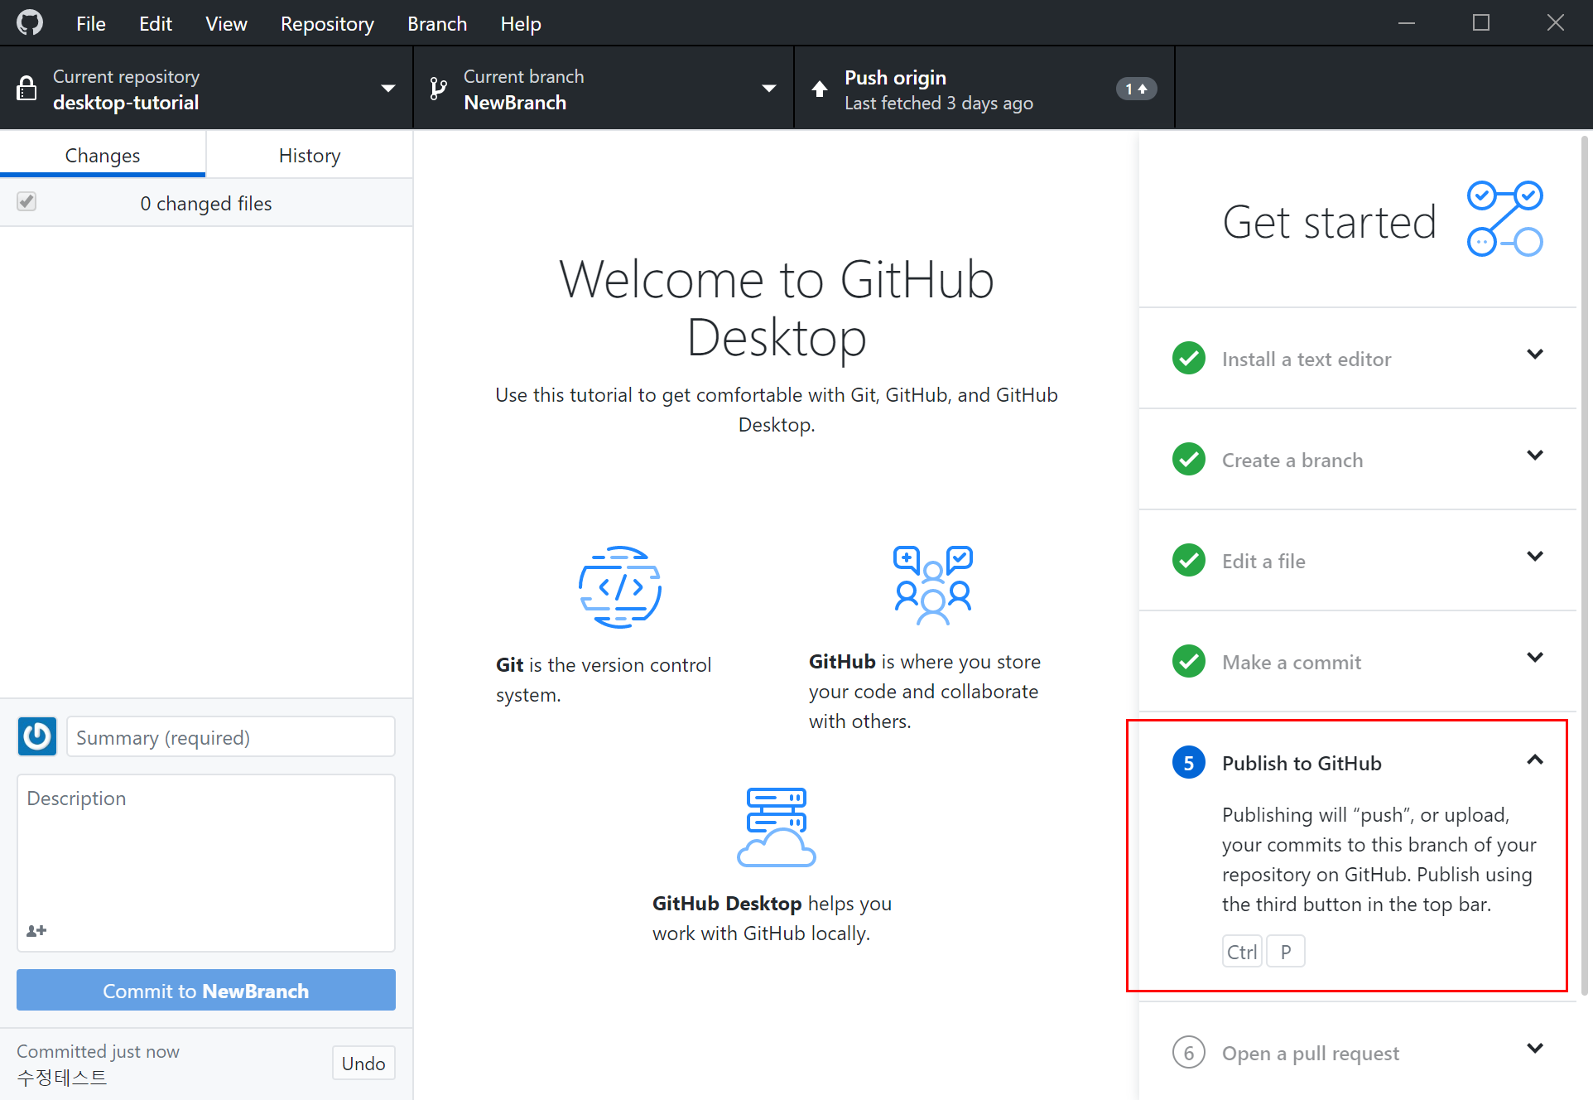The width and height of the screenshot is (1593, 1100).
Task: Close the GitHub Desktop window
Action: click(x=1556, y=23)
